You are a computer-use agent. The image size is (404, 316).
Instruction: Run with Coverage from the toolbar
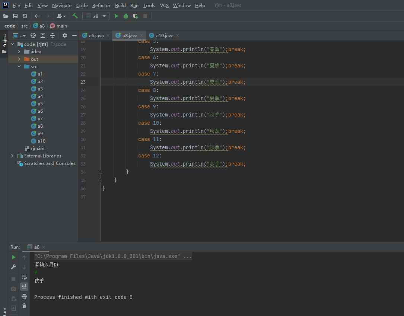(136, 16)
